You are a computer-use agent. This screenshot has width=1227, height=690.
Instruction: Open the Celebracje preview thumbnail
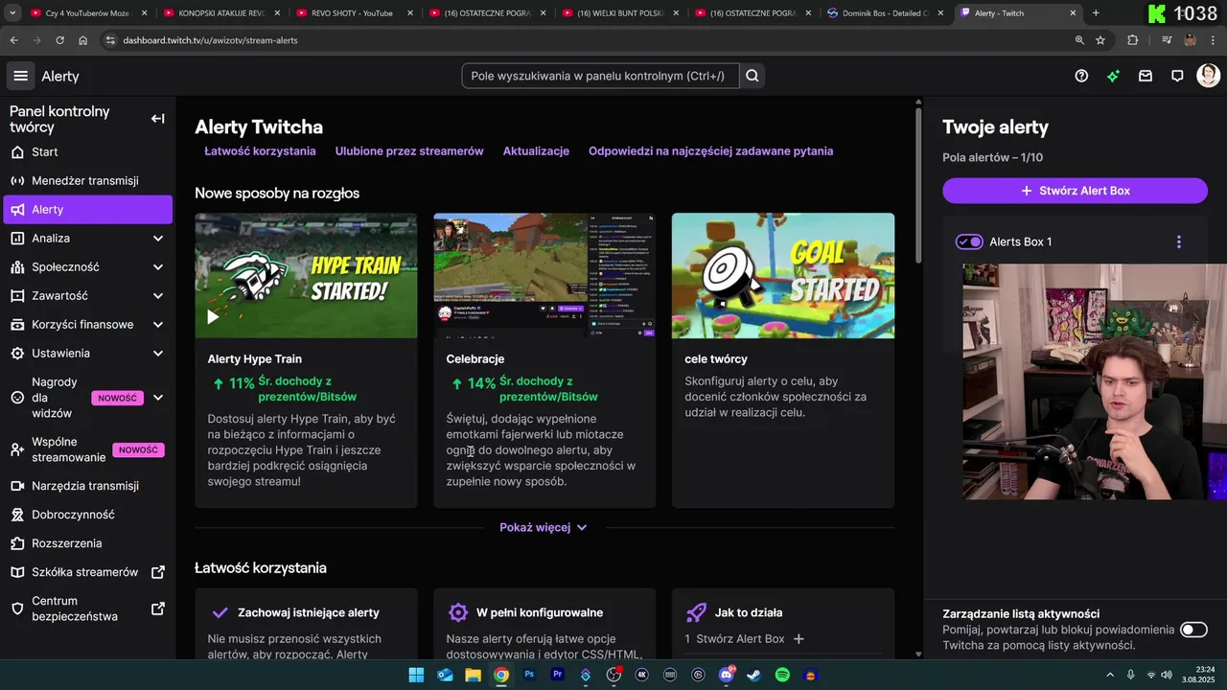click(x=544, y=275)
